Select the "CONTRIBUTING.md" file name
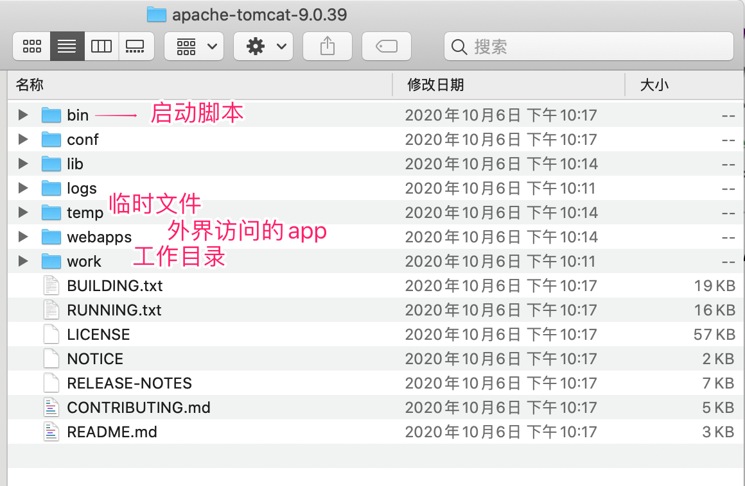Viewport: 745px width, 486px height. [139, 407]
